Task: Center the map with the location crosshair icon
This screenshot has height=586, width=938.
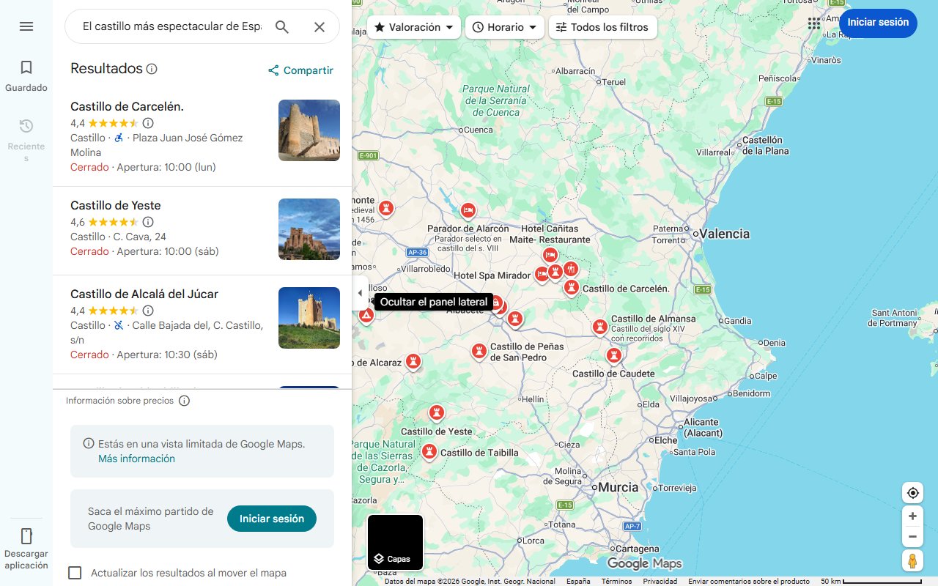Action: click(912, 492)
